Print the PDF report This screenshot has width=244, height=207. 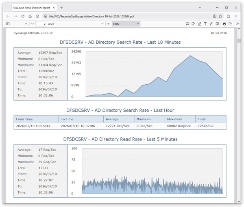click(224, 24)
